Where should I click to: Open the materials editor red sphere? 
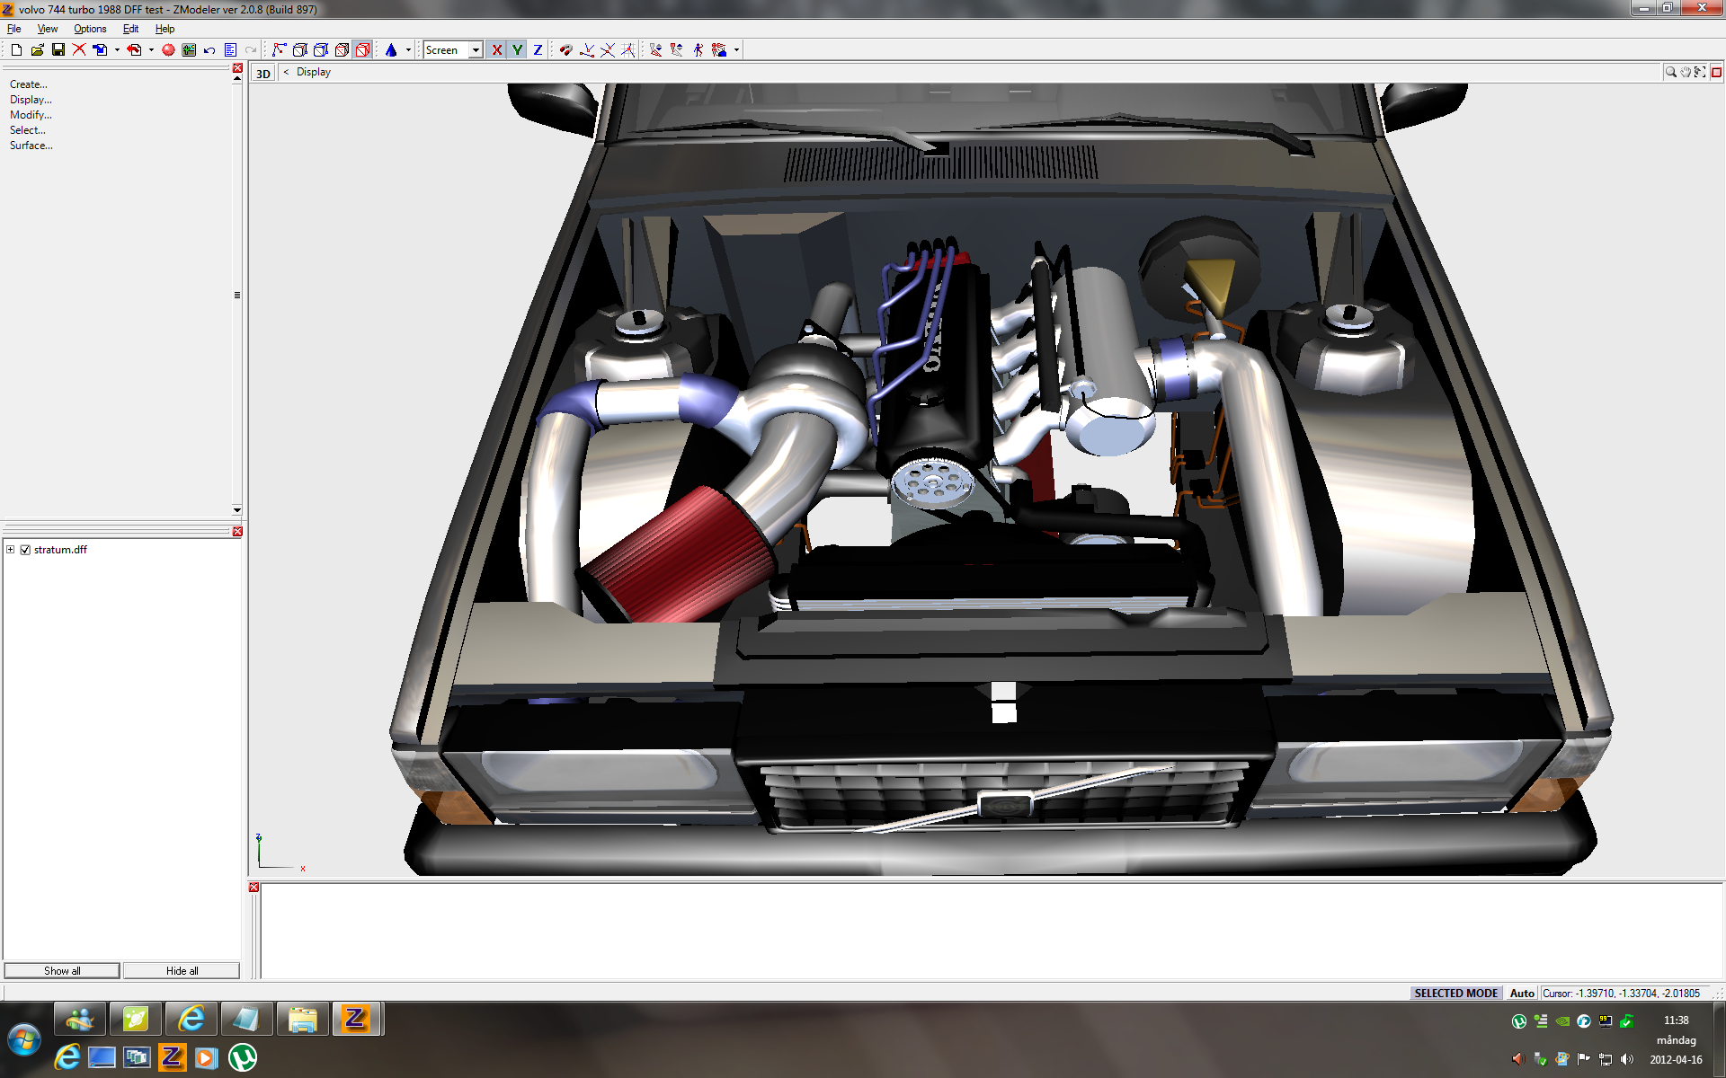(x=168, y=50)
